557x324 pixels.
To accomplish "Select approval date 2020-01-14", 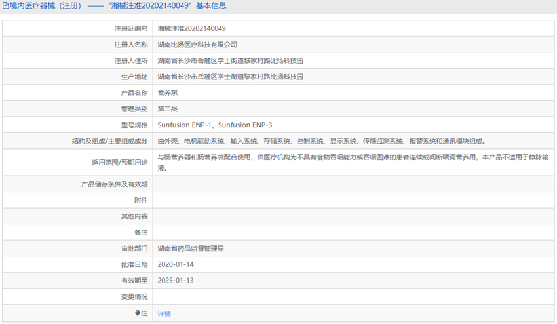I will click(x=176, y=264).
